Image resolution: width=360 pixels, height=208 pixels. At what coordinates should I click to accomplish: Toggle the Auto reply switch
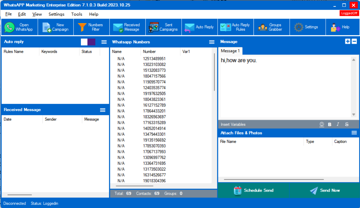click(88, 42)
